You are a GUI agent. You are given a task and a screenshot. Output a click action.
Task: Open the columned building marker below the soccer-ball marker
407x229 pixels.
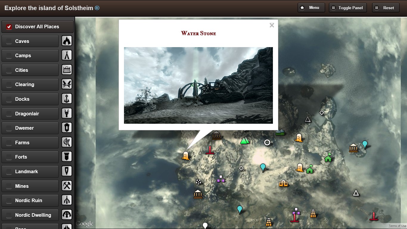(x=198, y=194)
